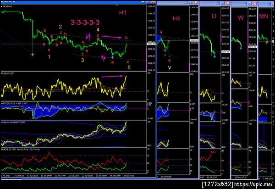Click the yellow wave '1' label in H1
The height and width of the screenshot is (189, 275).
(49, 57)
